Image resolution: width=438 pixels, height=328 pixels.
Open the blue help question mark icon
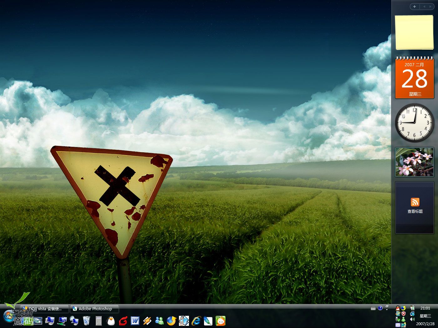tap(380, 308)
